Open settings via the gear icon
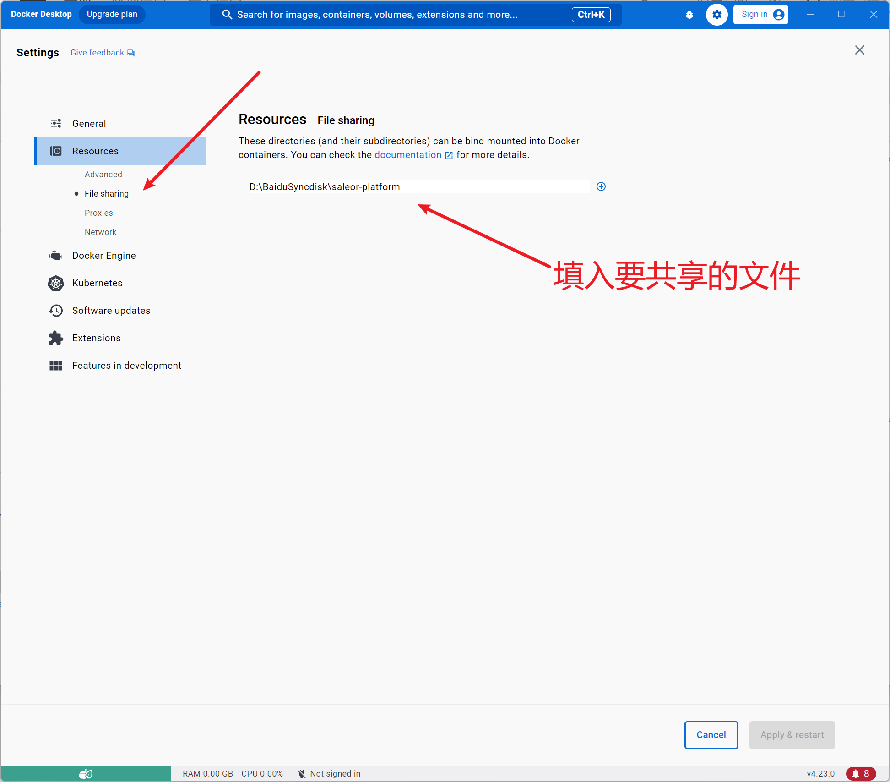890x782 pixels. pos(716,15)
